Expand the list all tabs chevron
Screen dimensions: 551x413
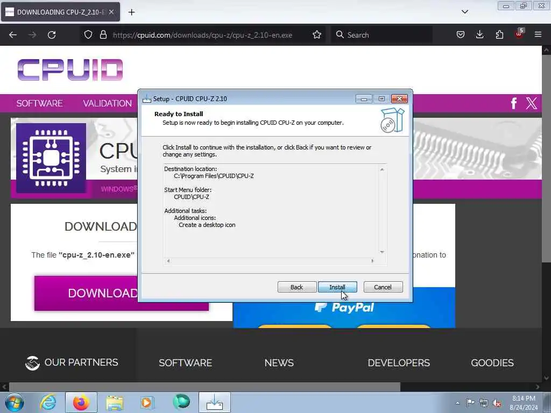click(464, 12)
